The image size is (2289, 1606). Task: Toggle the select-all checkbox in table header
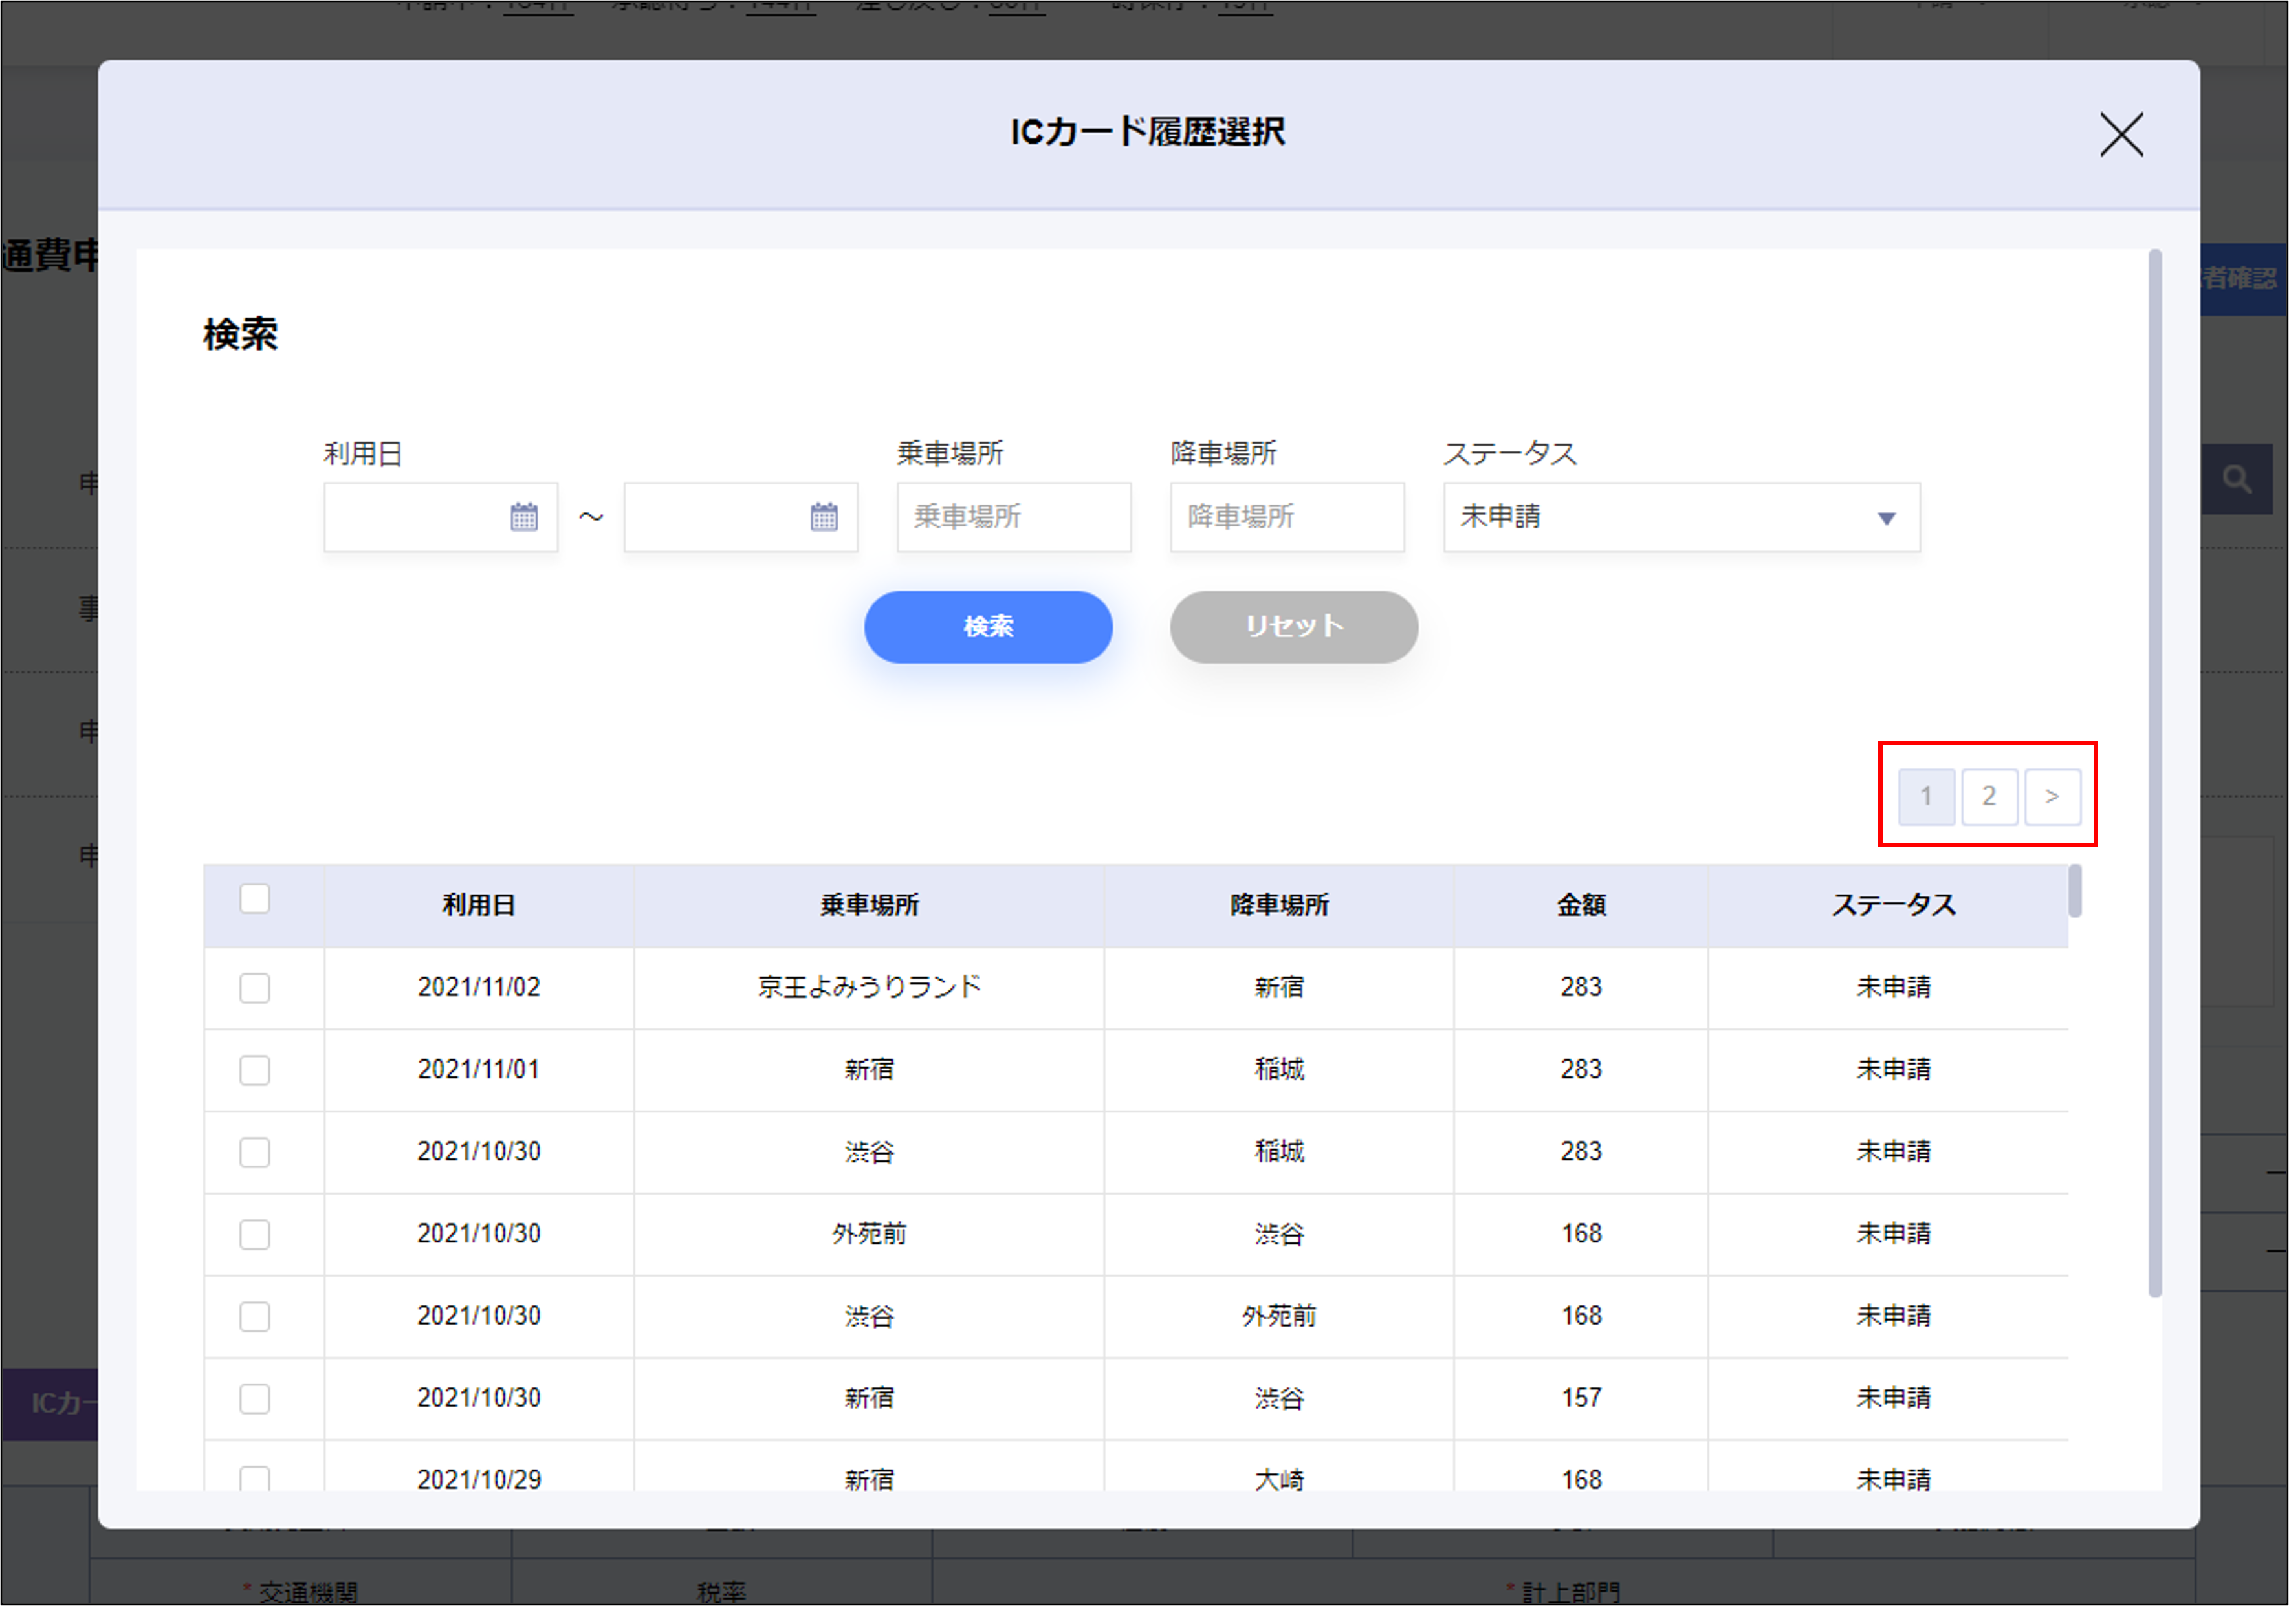pyautogui.click(x=255, y=899)
